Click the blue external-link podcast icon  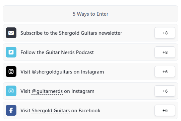coord(11,52)
